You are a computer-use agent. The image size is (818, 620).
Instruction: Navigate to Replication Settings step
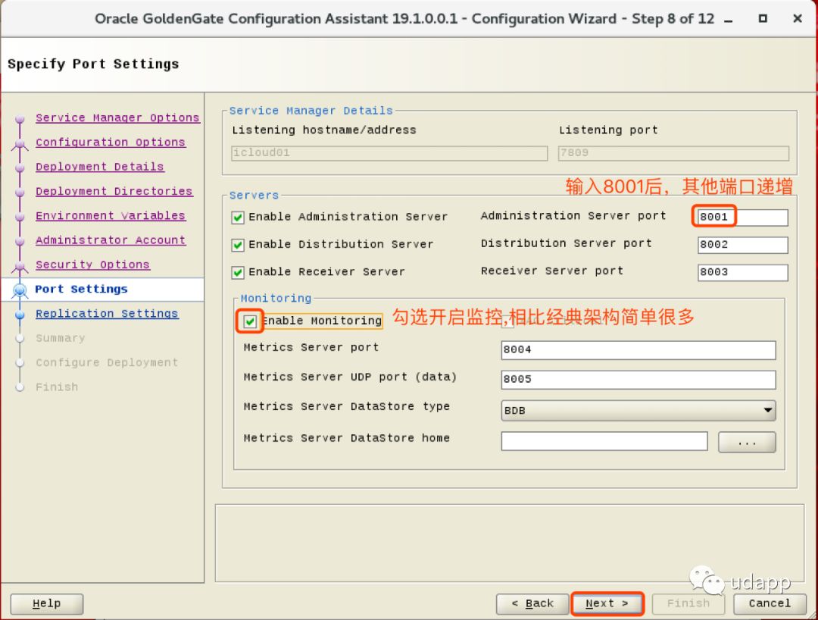(107, 314)
